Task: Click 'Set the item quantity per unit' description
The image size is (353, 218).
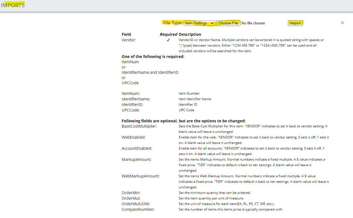Action: 211,198
